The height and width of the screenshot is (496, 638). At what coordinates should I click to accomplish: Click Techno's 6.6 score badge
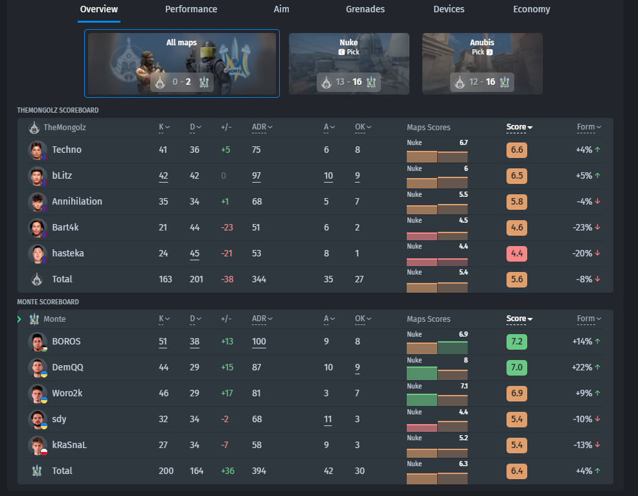[x=517, y=150]
